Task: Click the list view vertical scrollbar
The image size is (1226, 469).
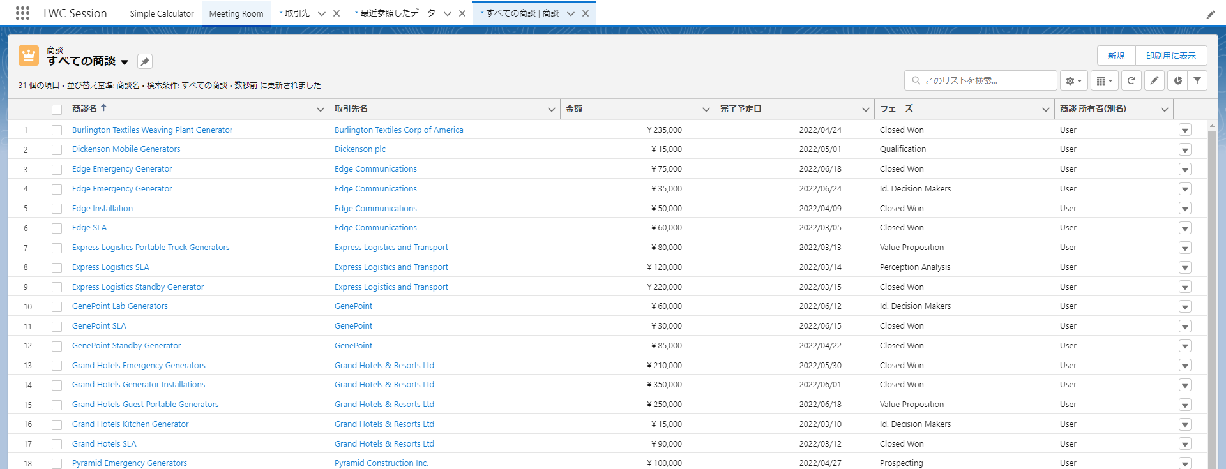Action: (x=1212, y=299)
